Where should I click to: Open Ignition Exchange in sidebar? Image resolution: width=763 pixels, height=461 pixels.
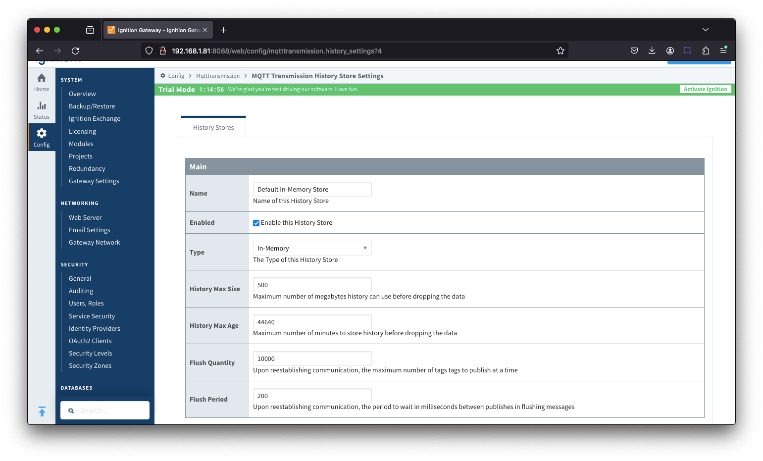point(95,118)
